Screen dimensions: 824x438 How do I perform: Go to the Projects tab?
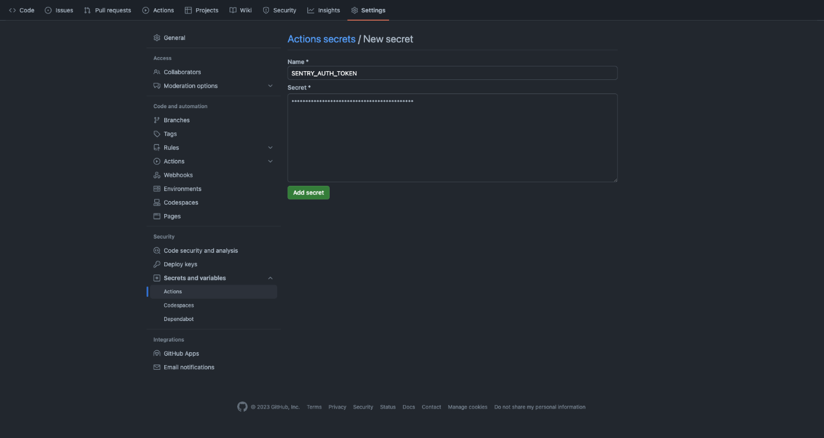tap(202, 11)
